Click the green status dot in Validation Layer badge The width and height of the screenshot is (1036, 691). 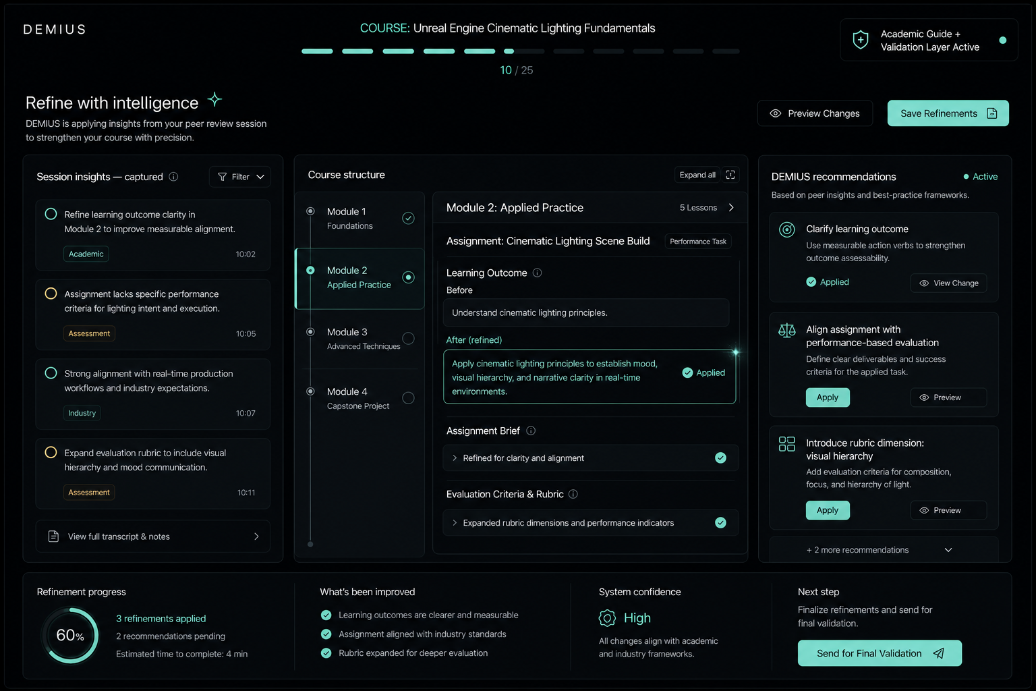[1003, 40]
